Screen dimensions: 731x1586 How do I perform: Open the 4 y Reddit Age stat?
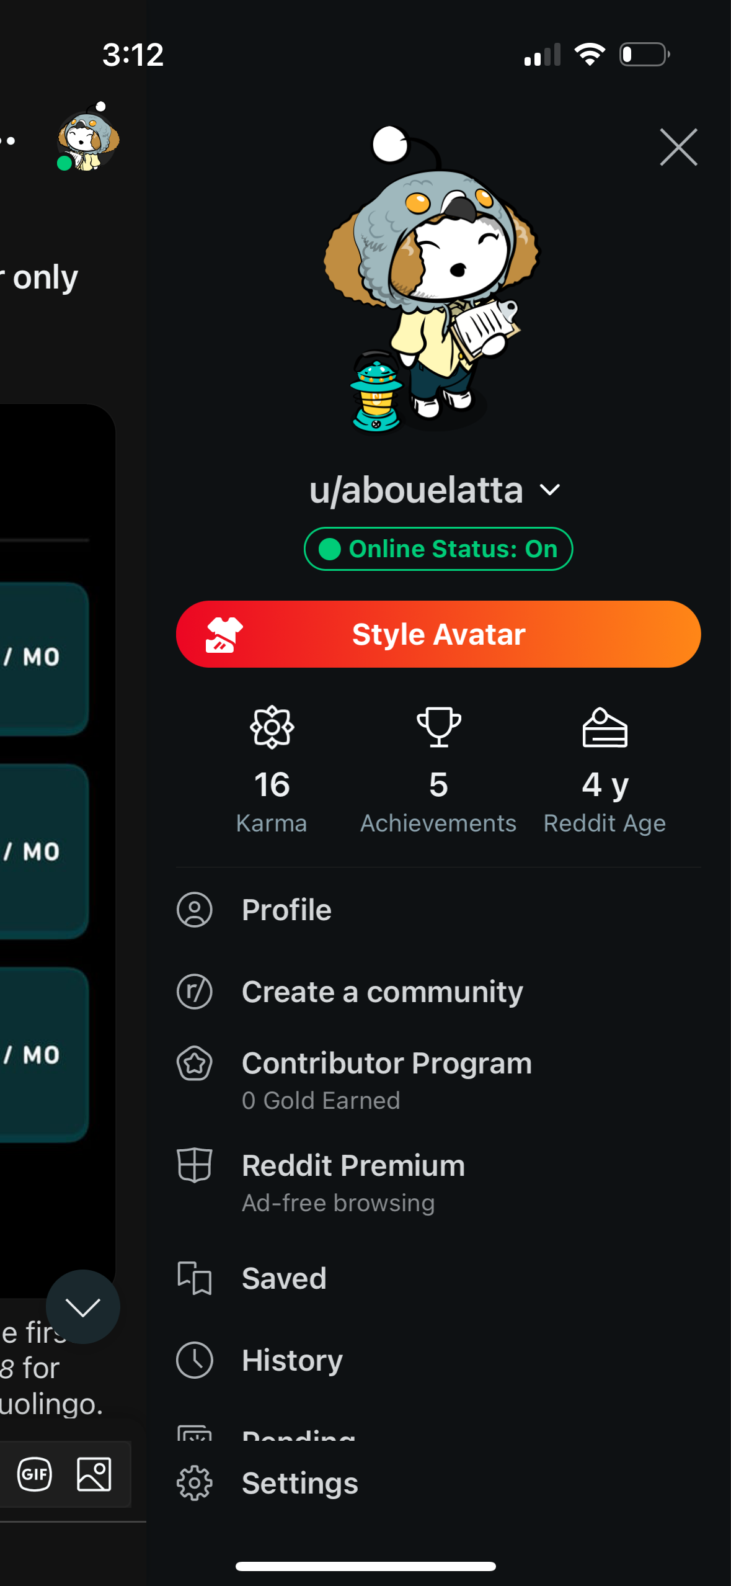coord(605,771)
